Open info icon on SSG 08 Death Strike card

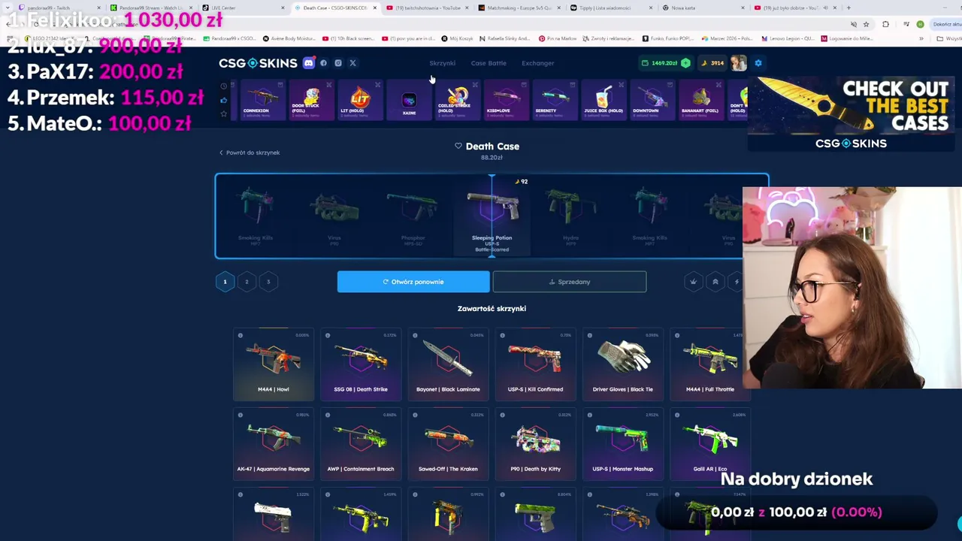pyautogui.click(x=328, y=335)
